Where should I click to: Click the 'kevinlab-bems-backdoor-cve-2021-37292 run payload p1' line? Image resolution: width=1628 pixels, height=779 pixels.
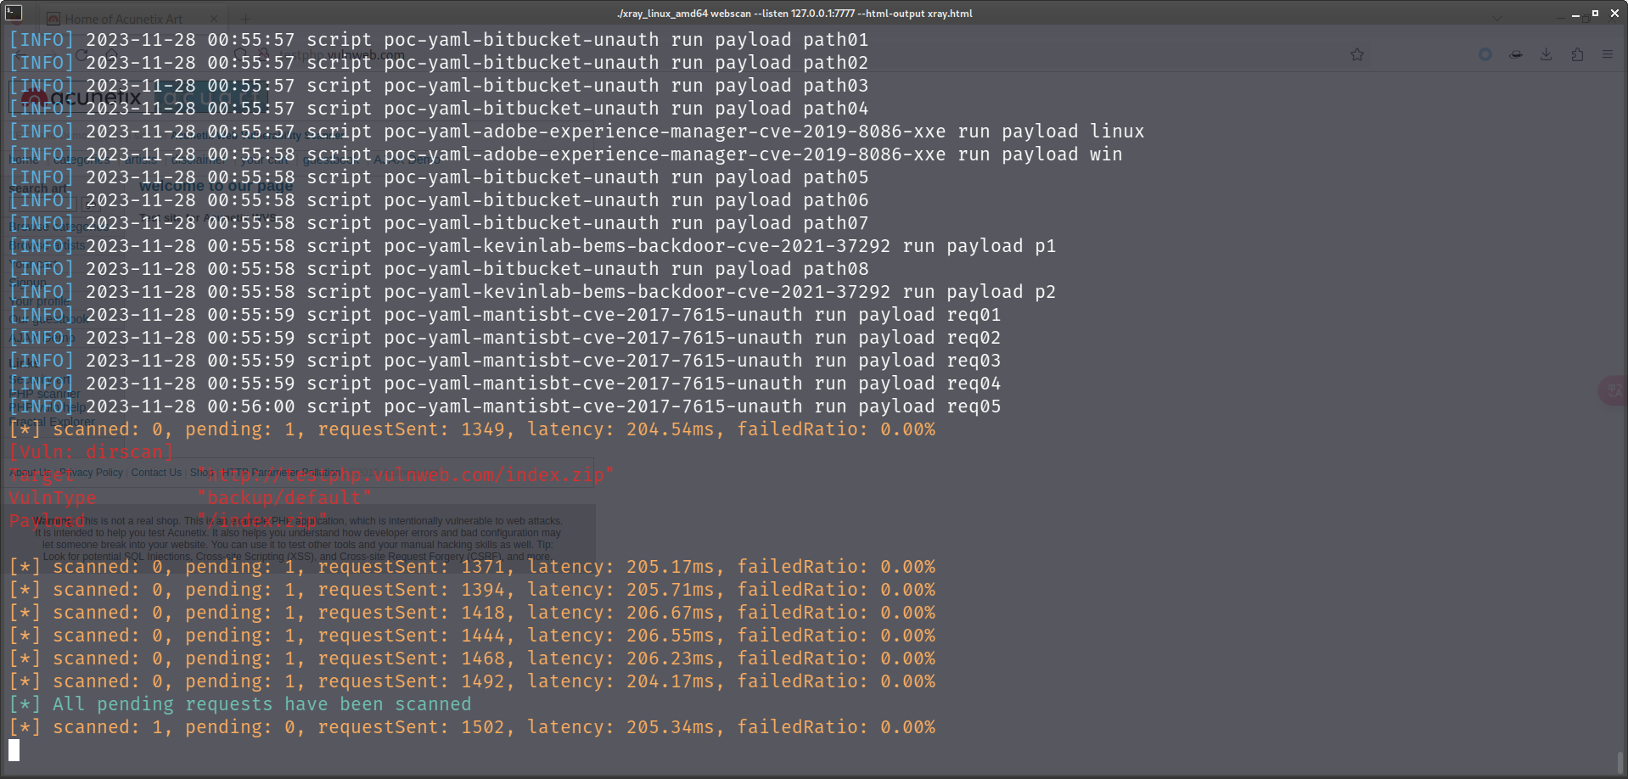click(532, 246)
